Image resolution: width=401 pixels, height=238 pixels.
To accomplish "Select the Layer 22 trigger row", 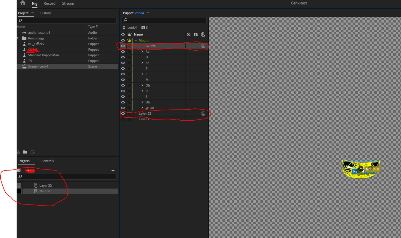I will point(67,186).
